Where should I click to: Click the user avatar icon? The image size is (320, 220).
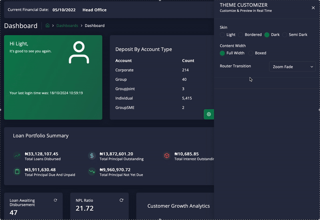(x=79, y=53)
